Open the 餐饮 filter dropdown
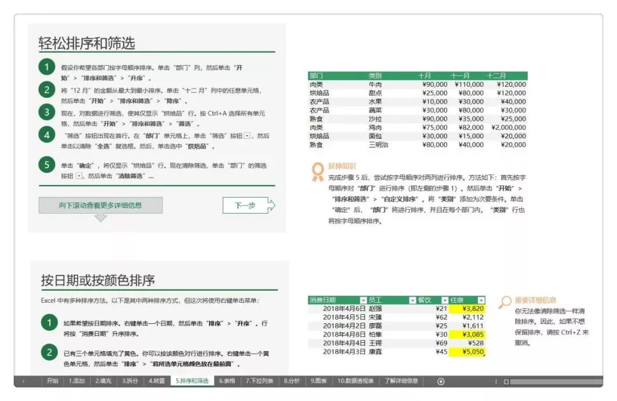Viewport: 617px width, 401px height. [x=444, y=300]
